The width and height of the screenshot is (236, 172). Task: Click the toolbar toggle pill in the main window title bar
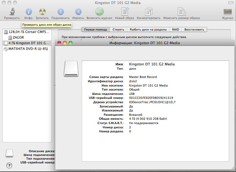(x=231, y=3)
